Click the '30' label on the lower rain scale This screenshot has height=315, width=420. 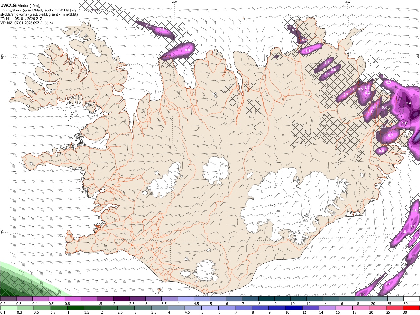tap(405, 312)
